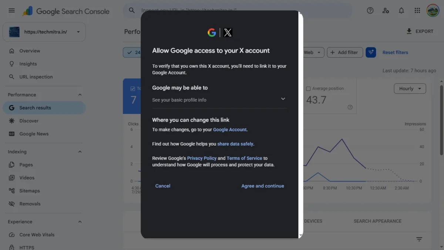Click the Removals hidden-eye icon

point(12,204)
